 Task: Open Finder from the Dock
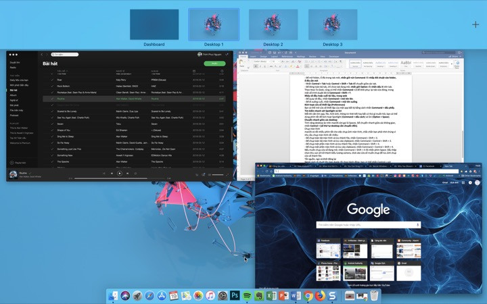coord(112,296)
